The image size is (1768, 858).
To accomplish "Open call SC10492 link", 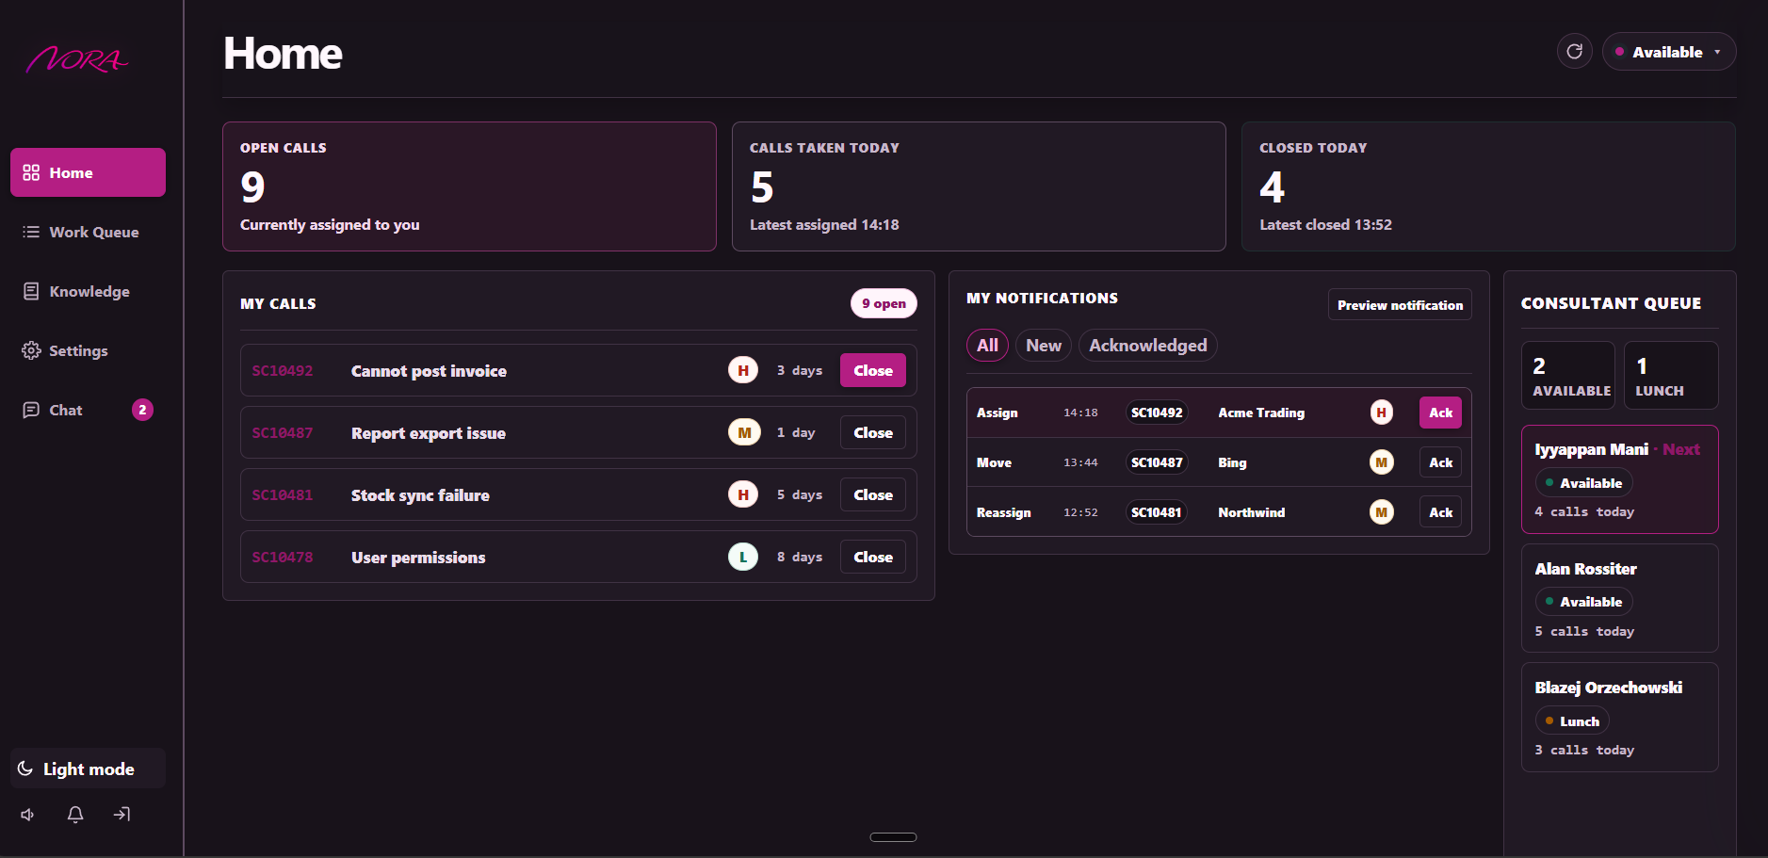I will [x=283, y=371].
